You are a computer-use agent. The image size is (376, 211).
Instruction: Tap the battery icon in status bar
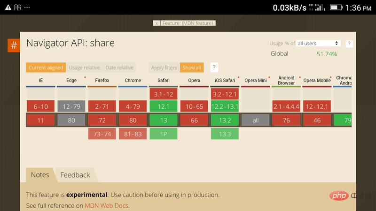point(336,8)
